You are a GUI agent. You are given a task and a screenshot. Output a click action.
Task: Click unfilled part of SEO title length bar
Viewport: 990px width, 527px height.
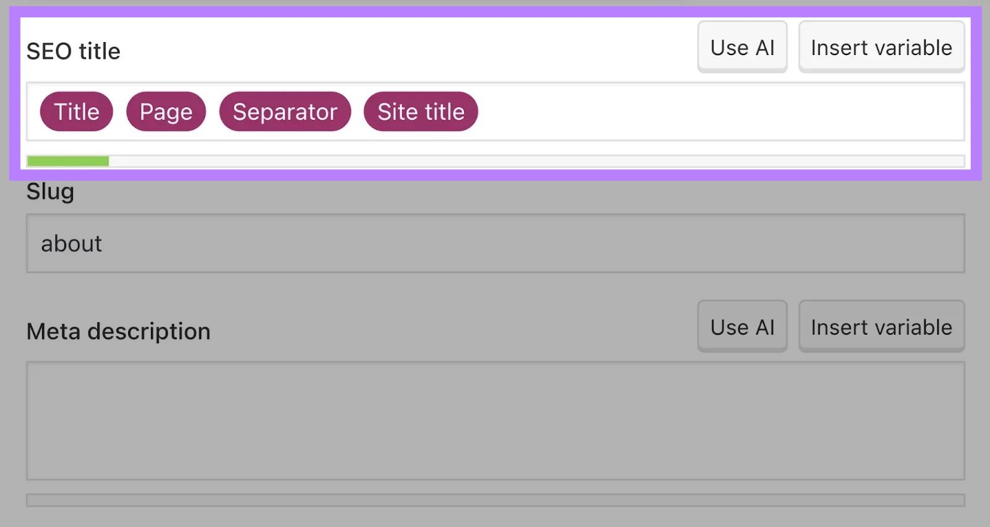coord(532,161)
